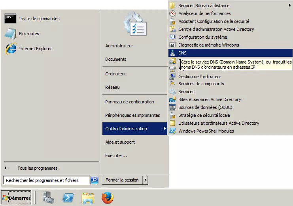Open Réseau menu entry
Image resolution: width=293 pixels, height=206 pixels.
click(112, 87)
